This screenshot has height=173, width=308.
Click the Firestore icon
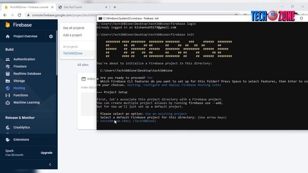click(8, 66)
